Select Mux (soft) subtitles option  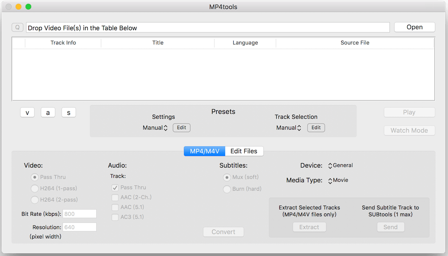click(227, 177)
